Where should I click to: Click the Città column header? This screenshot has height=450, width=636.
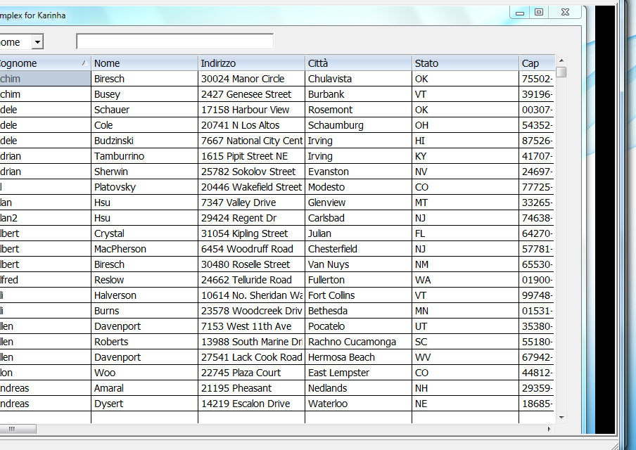click(359, 63)
